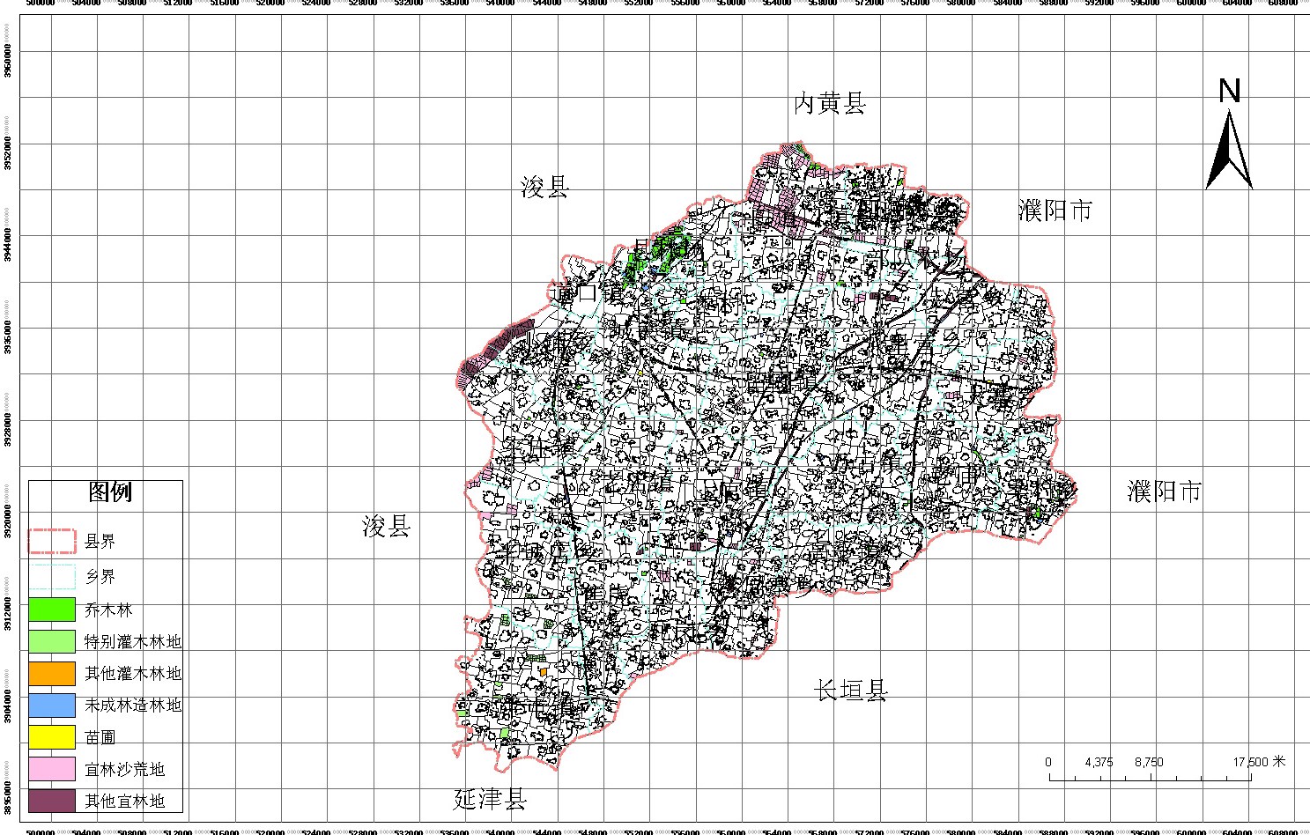The height and width of the screenshot is (835, 1310).
Task: Click the 濮阳市 label beside the north arrow
Action: click(x=1055, y=211)
